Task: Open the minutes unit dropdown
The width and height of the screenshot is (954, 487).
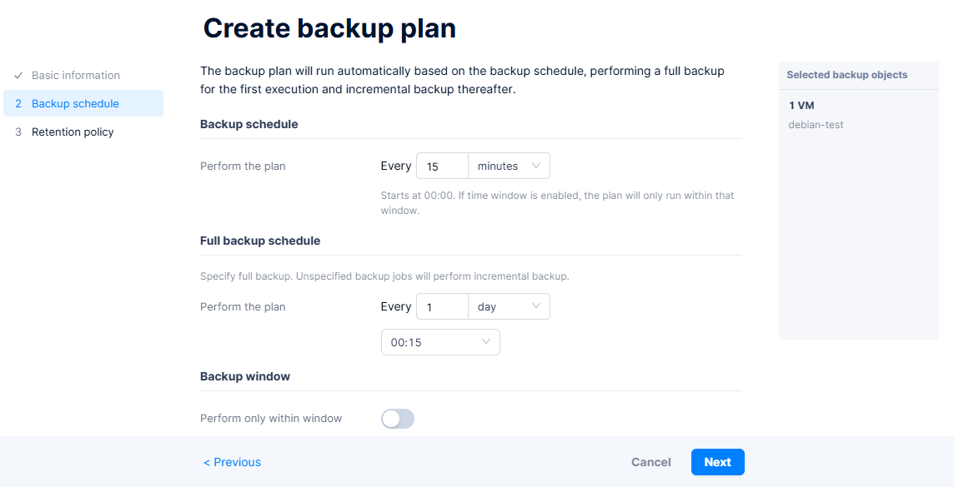Action: tap(508, 166)
